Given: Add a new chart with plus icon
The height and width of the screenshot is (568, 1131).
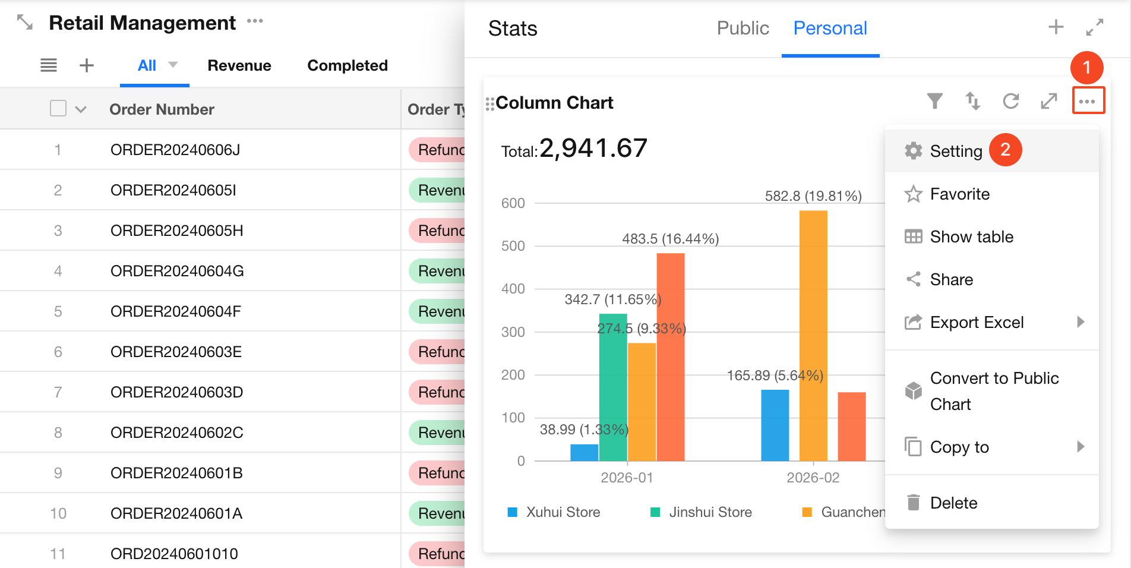Looking at the screenshot, I should [x=1056, y=27].
